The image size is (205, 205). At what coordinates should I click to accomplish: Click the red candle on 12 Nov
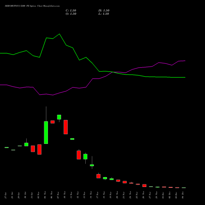tap(79, 155)
